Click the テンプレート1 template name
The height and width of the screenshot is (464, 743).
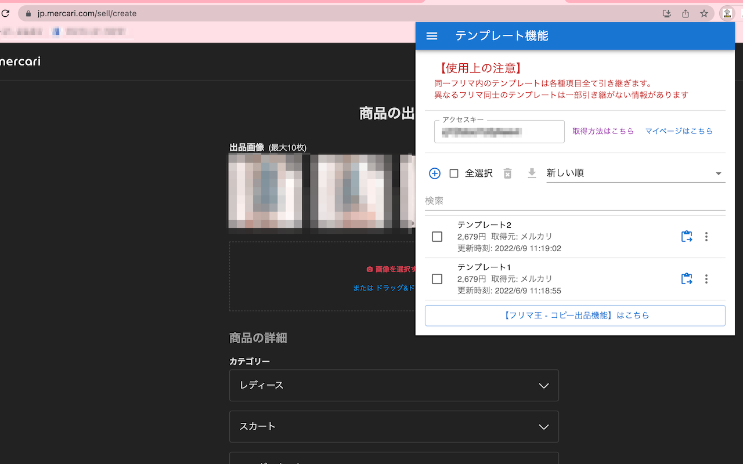pos(484,267)
